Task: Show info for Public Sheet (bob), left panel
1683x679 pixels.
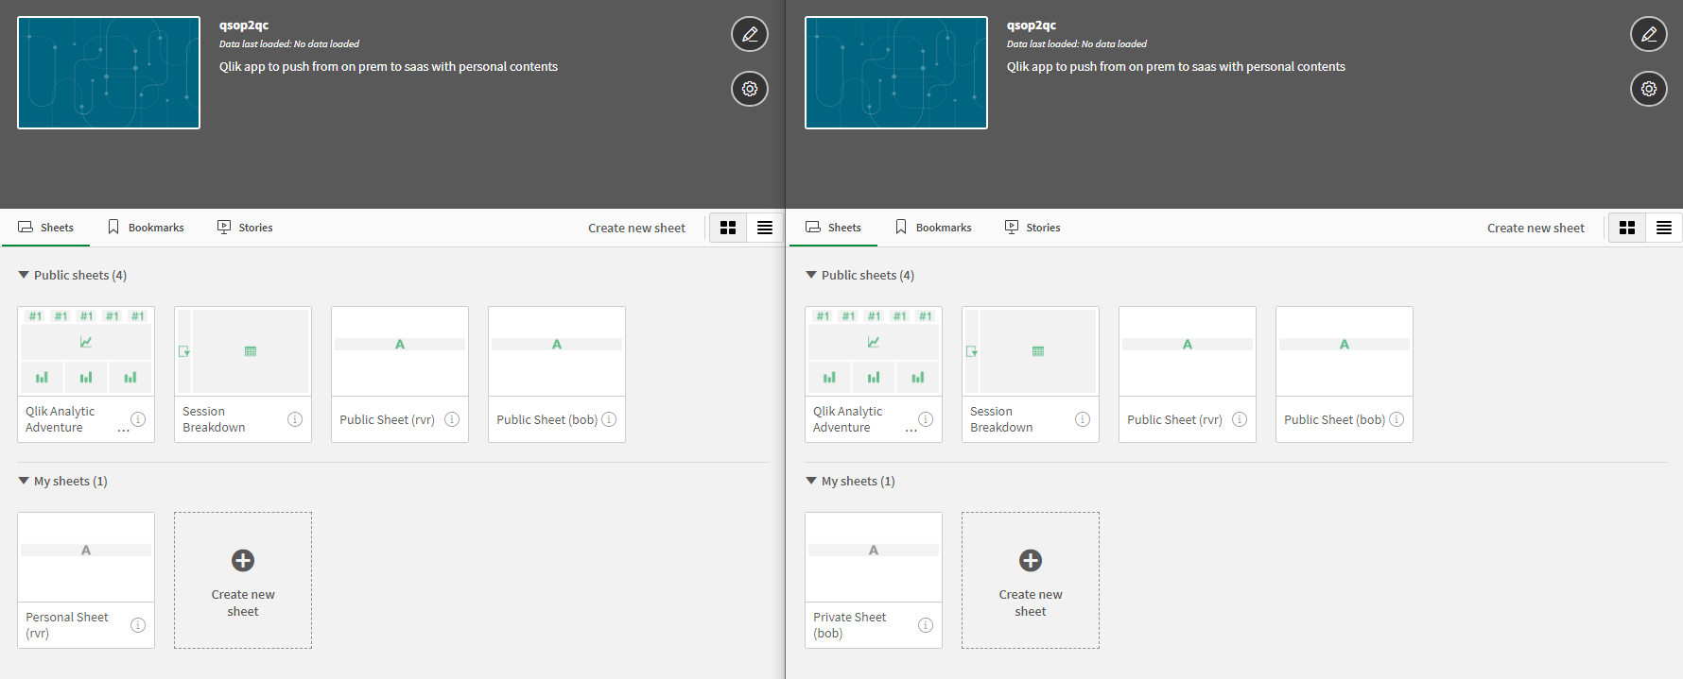Action: [609, 419]
